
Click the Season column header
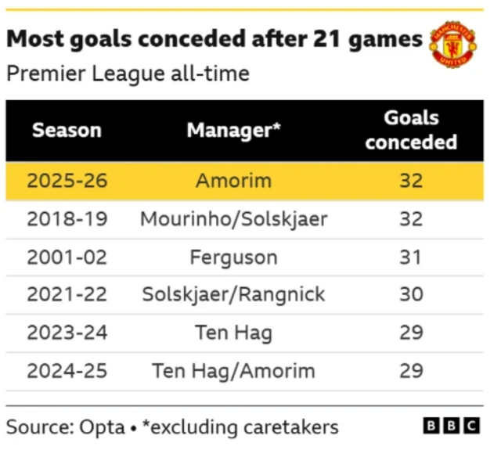pos(67,130)
